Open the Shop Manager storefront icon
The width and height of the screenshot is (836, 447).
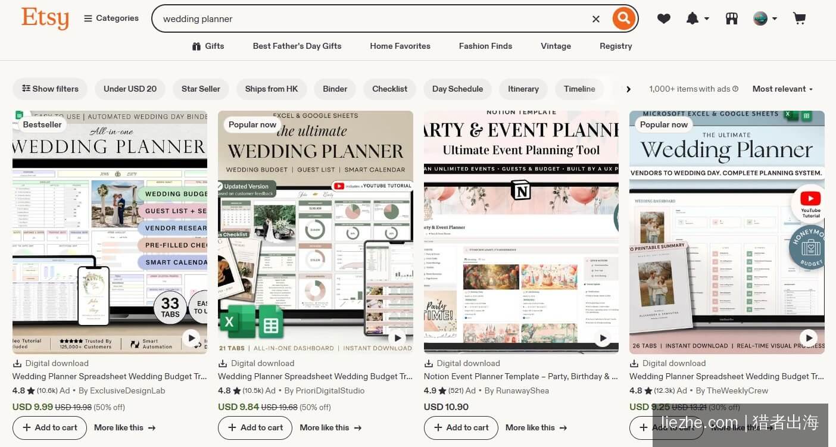pos(732,18)
